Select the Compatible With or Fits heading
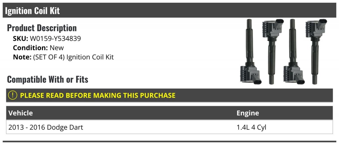Viewport: 339px width, 145px height. tap(47, 79)
